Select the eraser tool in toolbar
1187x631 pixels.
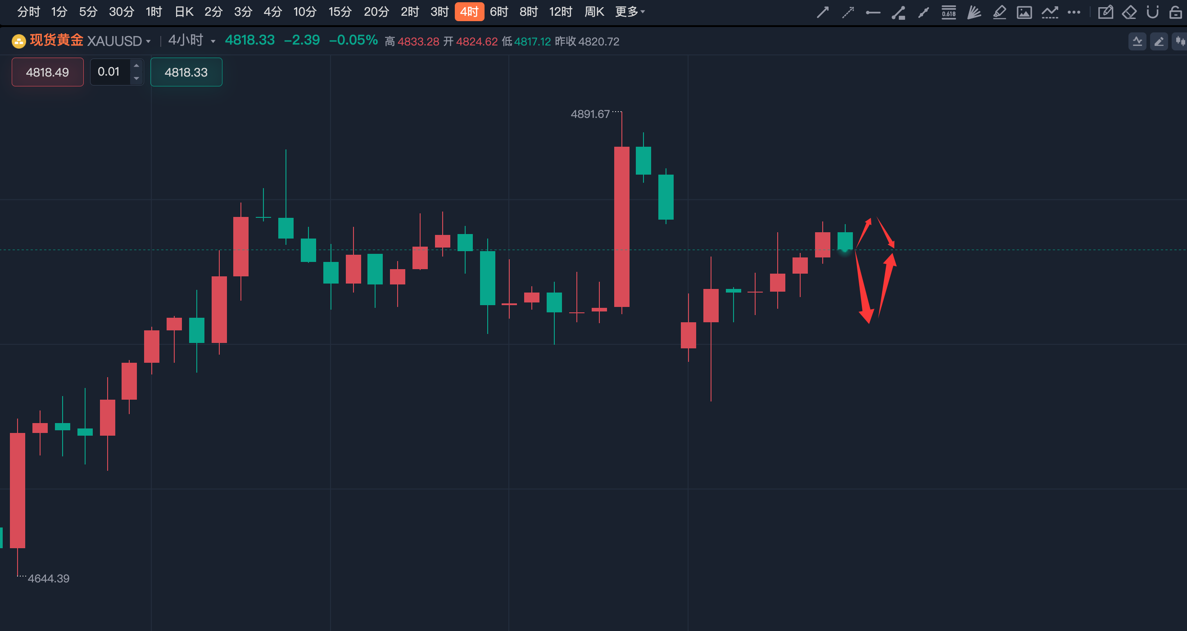click(x=1129, y=12)
